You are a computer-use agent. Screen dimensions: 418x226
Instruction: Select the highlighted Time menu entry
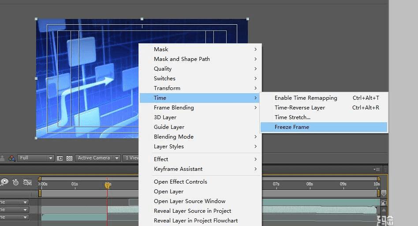click(201, 98)
